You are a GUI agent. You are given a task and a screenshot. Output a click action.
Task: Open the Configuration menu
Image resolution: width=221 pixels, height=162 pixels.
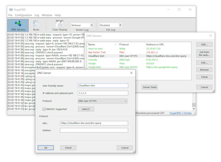(x=23, y=15)
